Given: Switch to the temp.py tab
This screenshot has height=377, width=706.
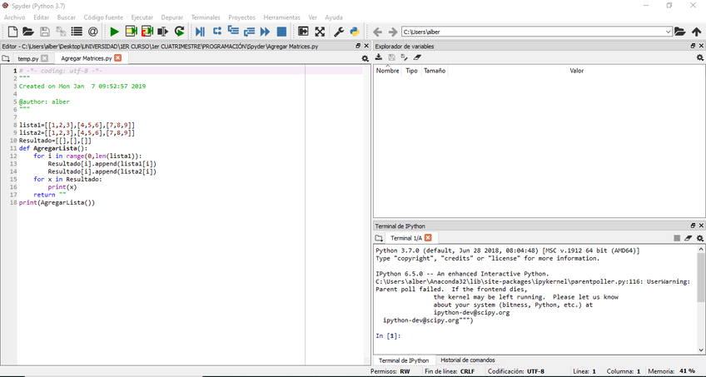Looking at the screenshot, I should coord(28,59).
